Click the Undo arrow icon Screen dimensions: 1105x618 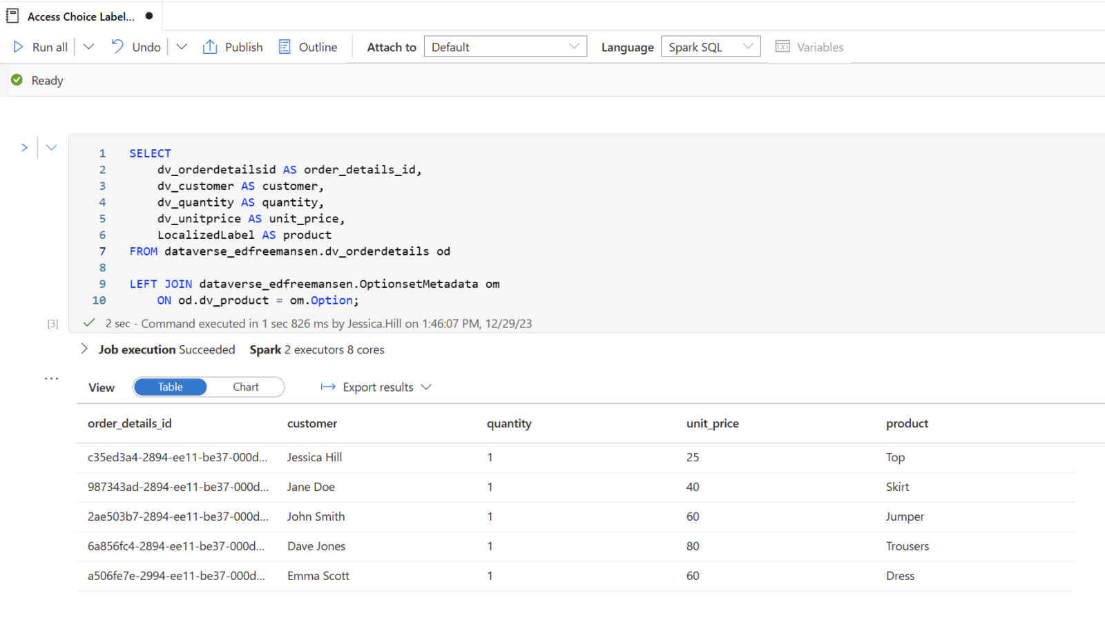pyautogui.click(x=117, y=46)
